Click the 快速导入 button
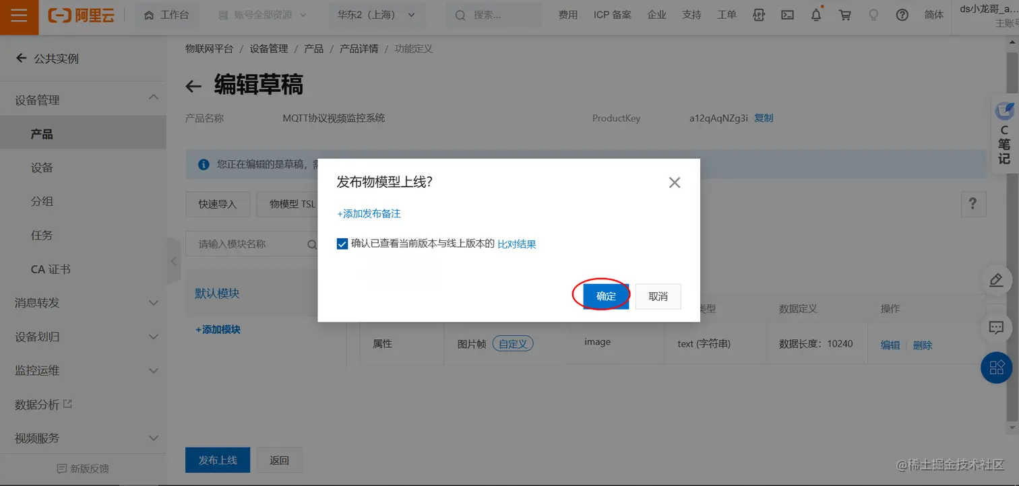1019x486 pixels. [x=218, y=204]
